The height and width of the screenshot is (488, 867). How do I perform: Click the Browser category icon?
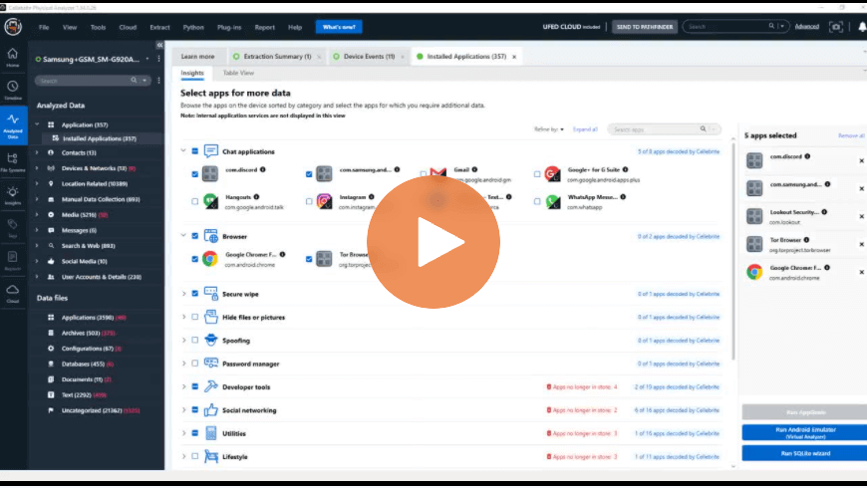210,236
